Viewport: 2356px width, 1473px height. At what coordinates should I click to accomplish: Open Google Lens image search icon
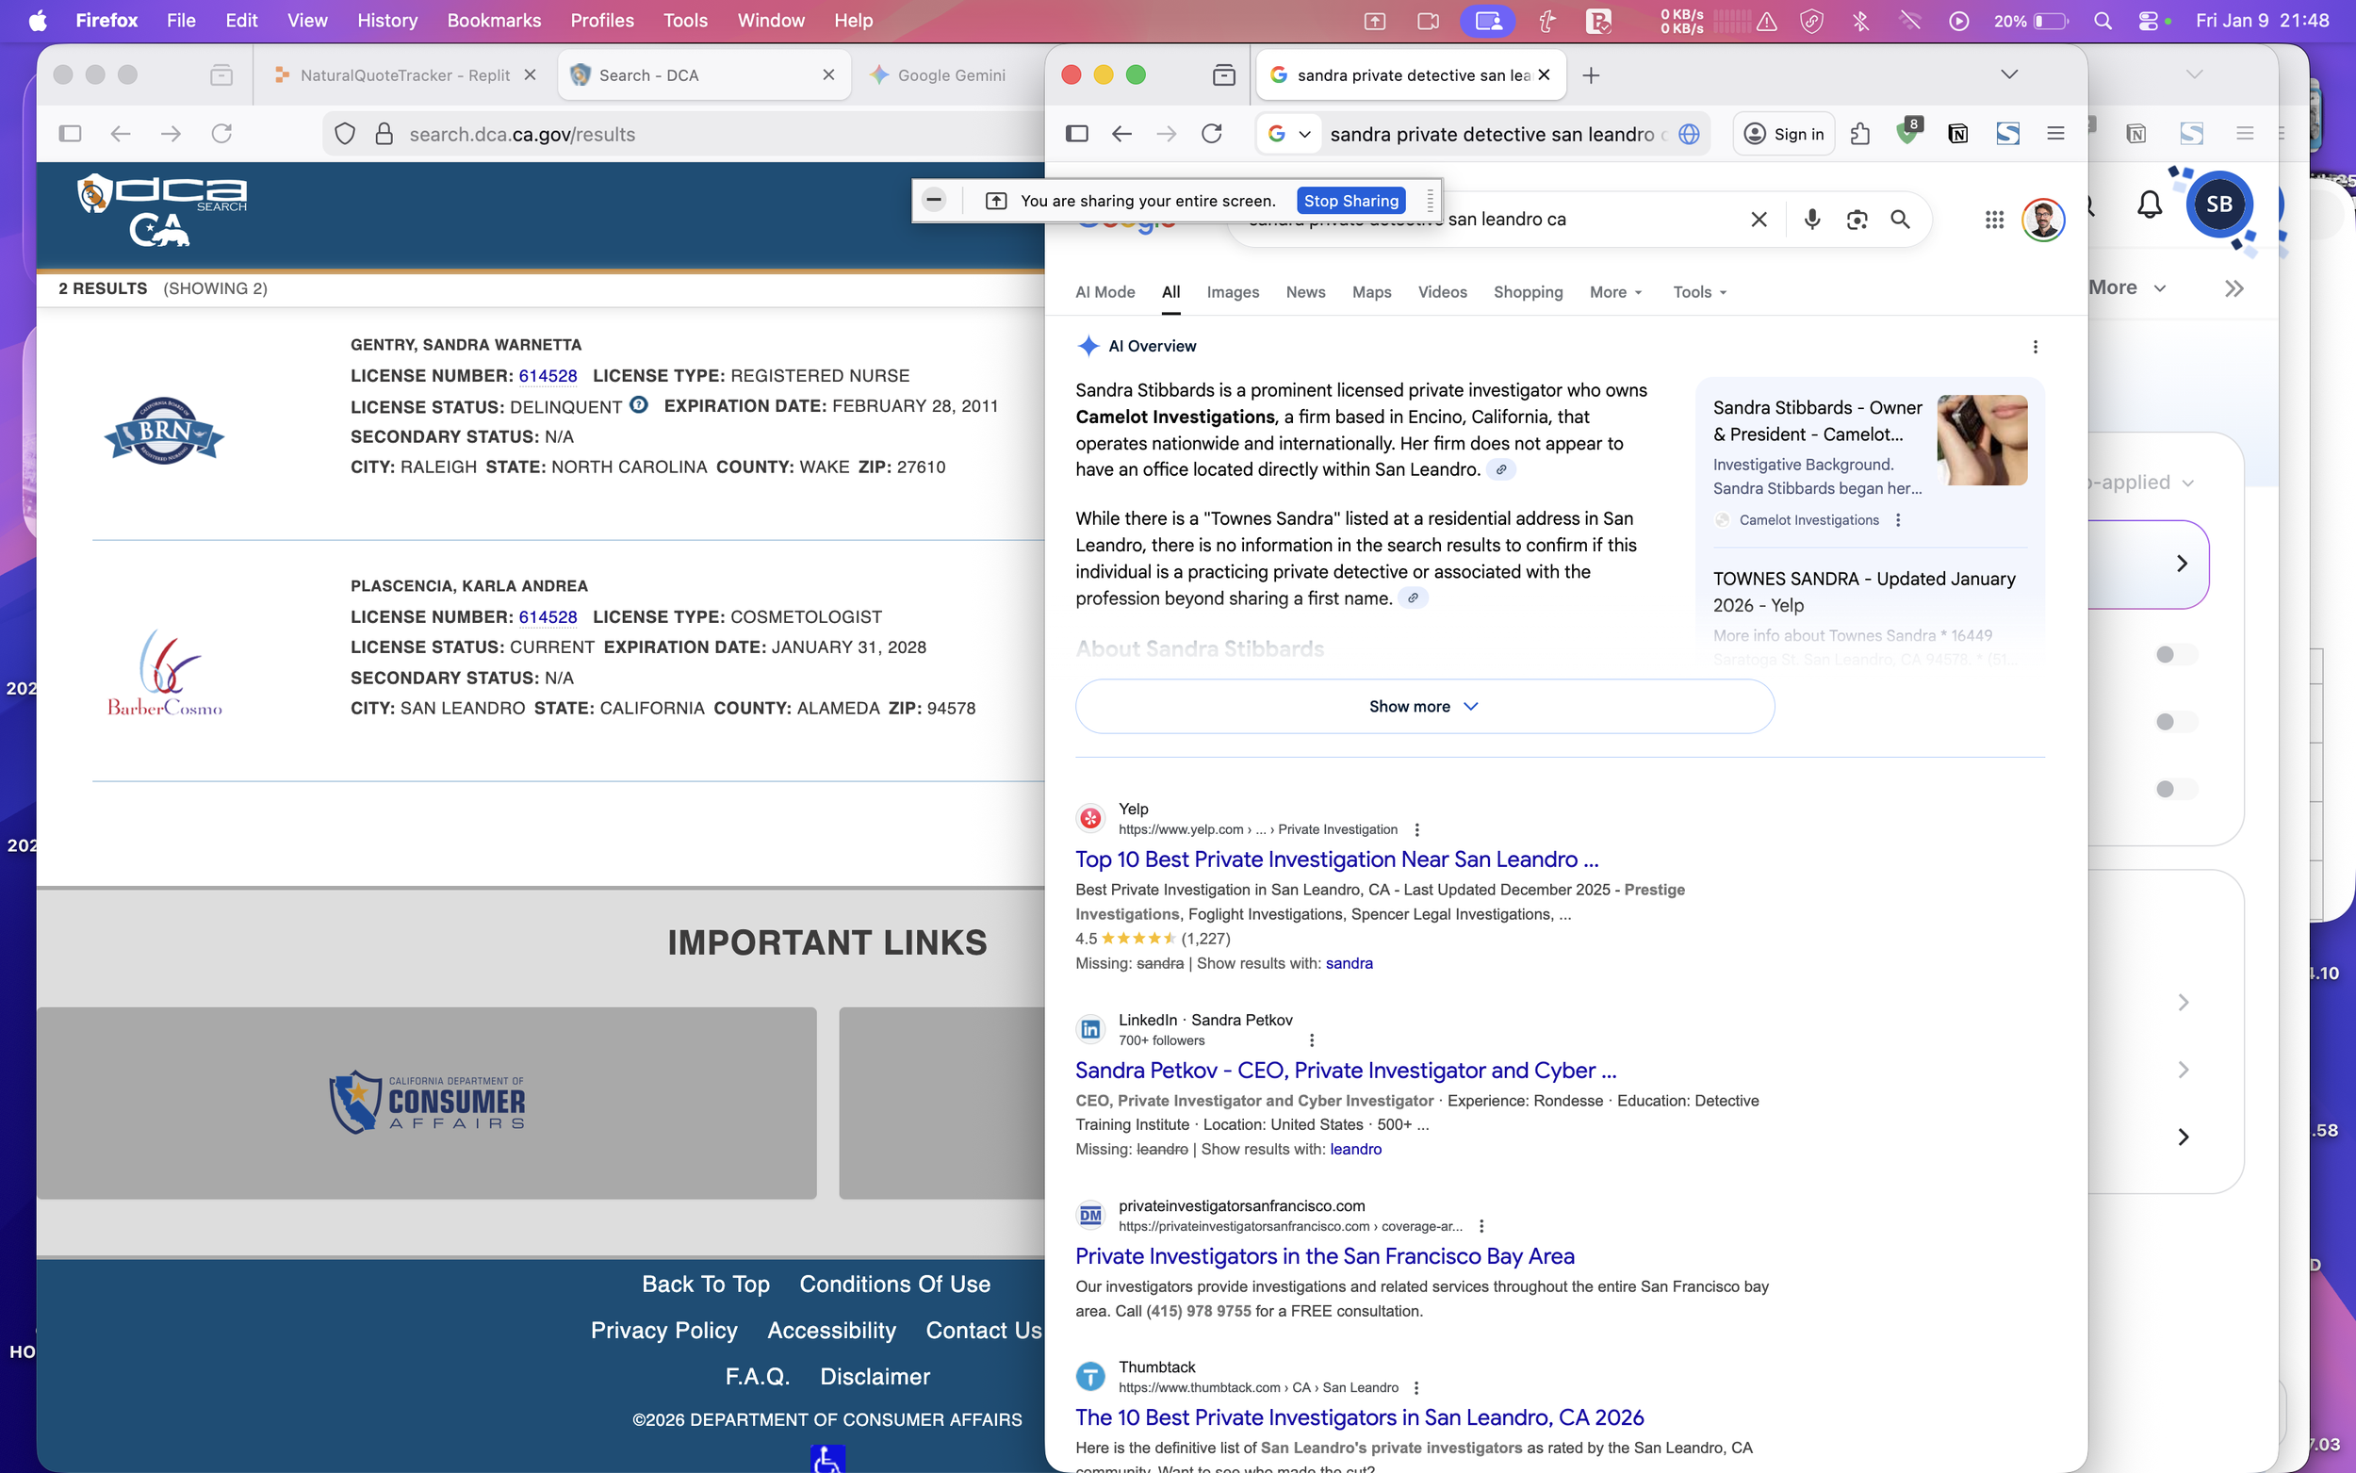click(x=1857, y=220)
